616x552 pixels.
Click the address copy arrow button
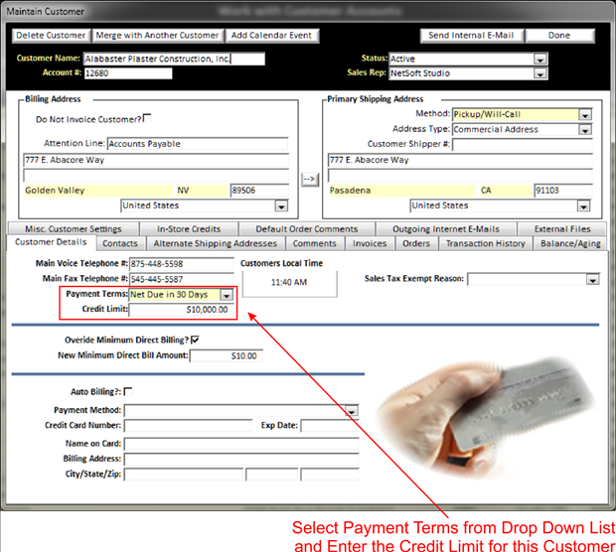[x=309, y=179]
